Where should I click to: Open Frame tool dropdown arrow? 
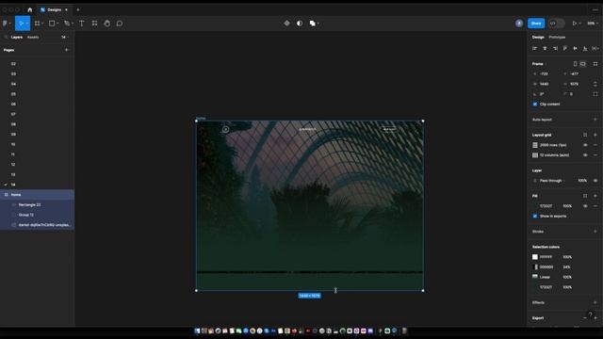42,24
